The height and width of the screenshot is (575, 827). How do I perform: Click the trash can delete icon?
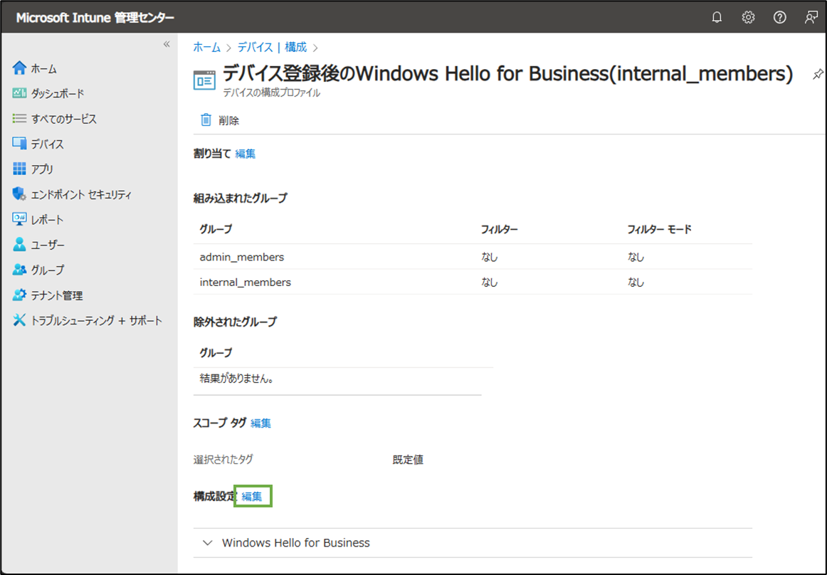(206, 120)
